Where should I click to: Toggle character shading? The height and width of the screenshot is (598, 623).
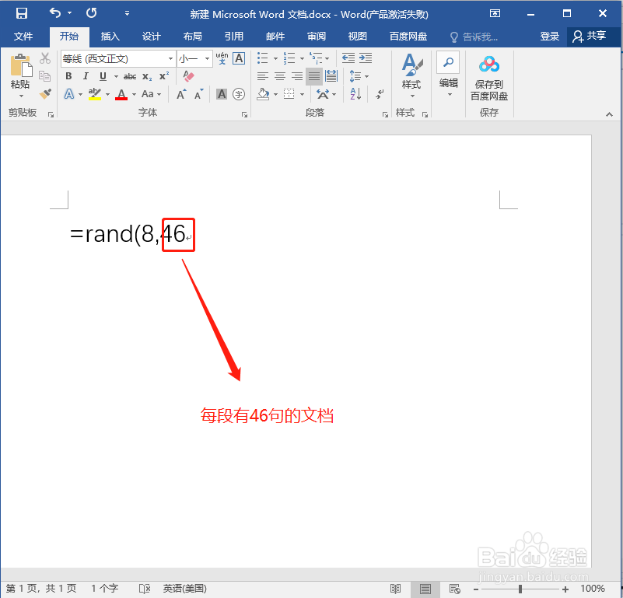(222, 94)
